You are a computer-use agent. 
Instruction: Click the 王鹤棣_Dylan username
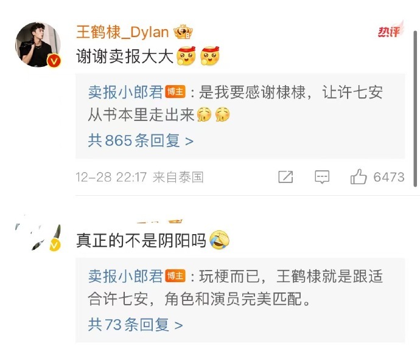point(123,32)
